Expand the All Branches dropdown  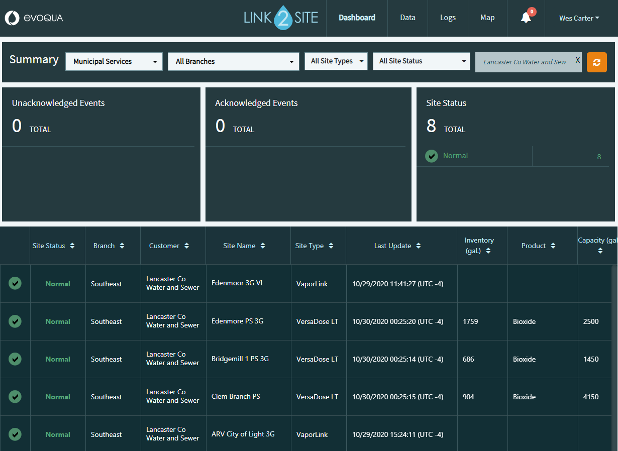pyautogui.click(x=234, y=61)
